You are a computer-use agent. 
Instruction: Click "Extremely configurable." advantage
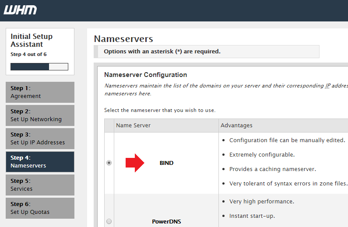[262, 155]
